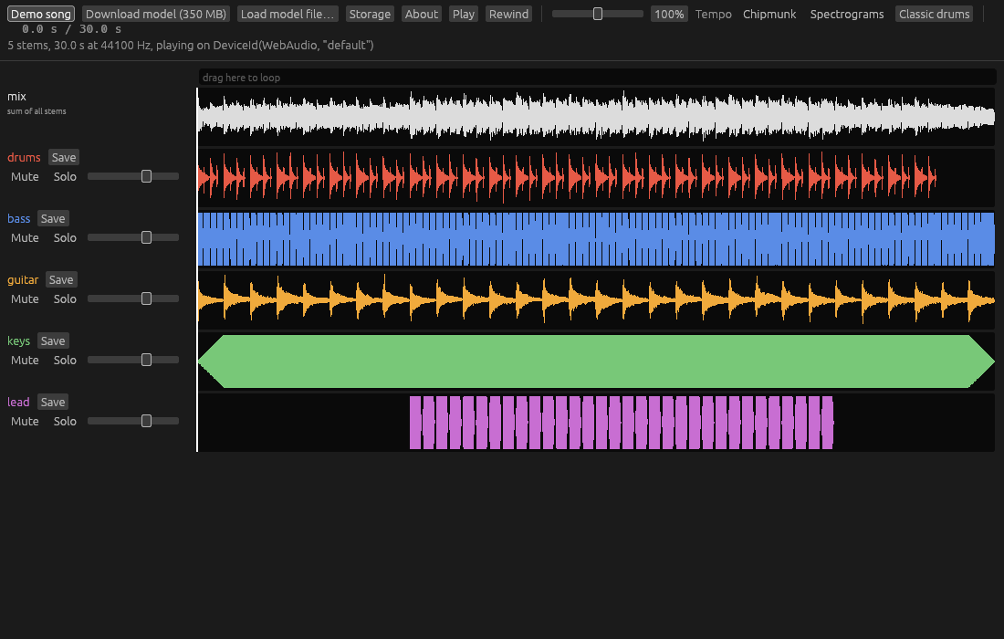Click the 'drums' track label
1004x639 pixels.
(24, 158)
